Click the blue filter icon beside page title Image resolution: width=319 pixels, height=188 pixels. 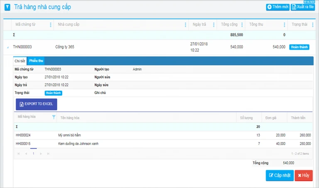coord(7,7)
